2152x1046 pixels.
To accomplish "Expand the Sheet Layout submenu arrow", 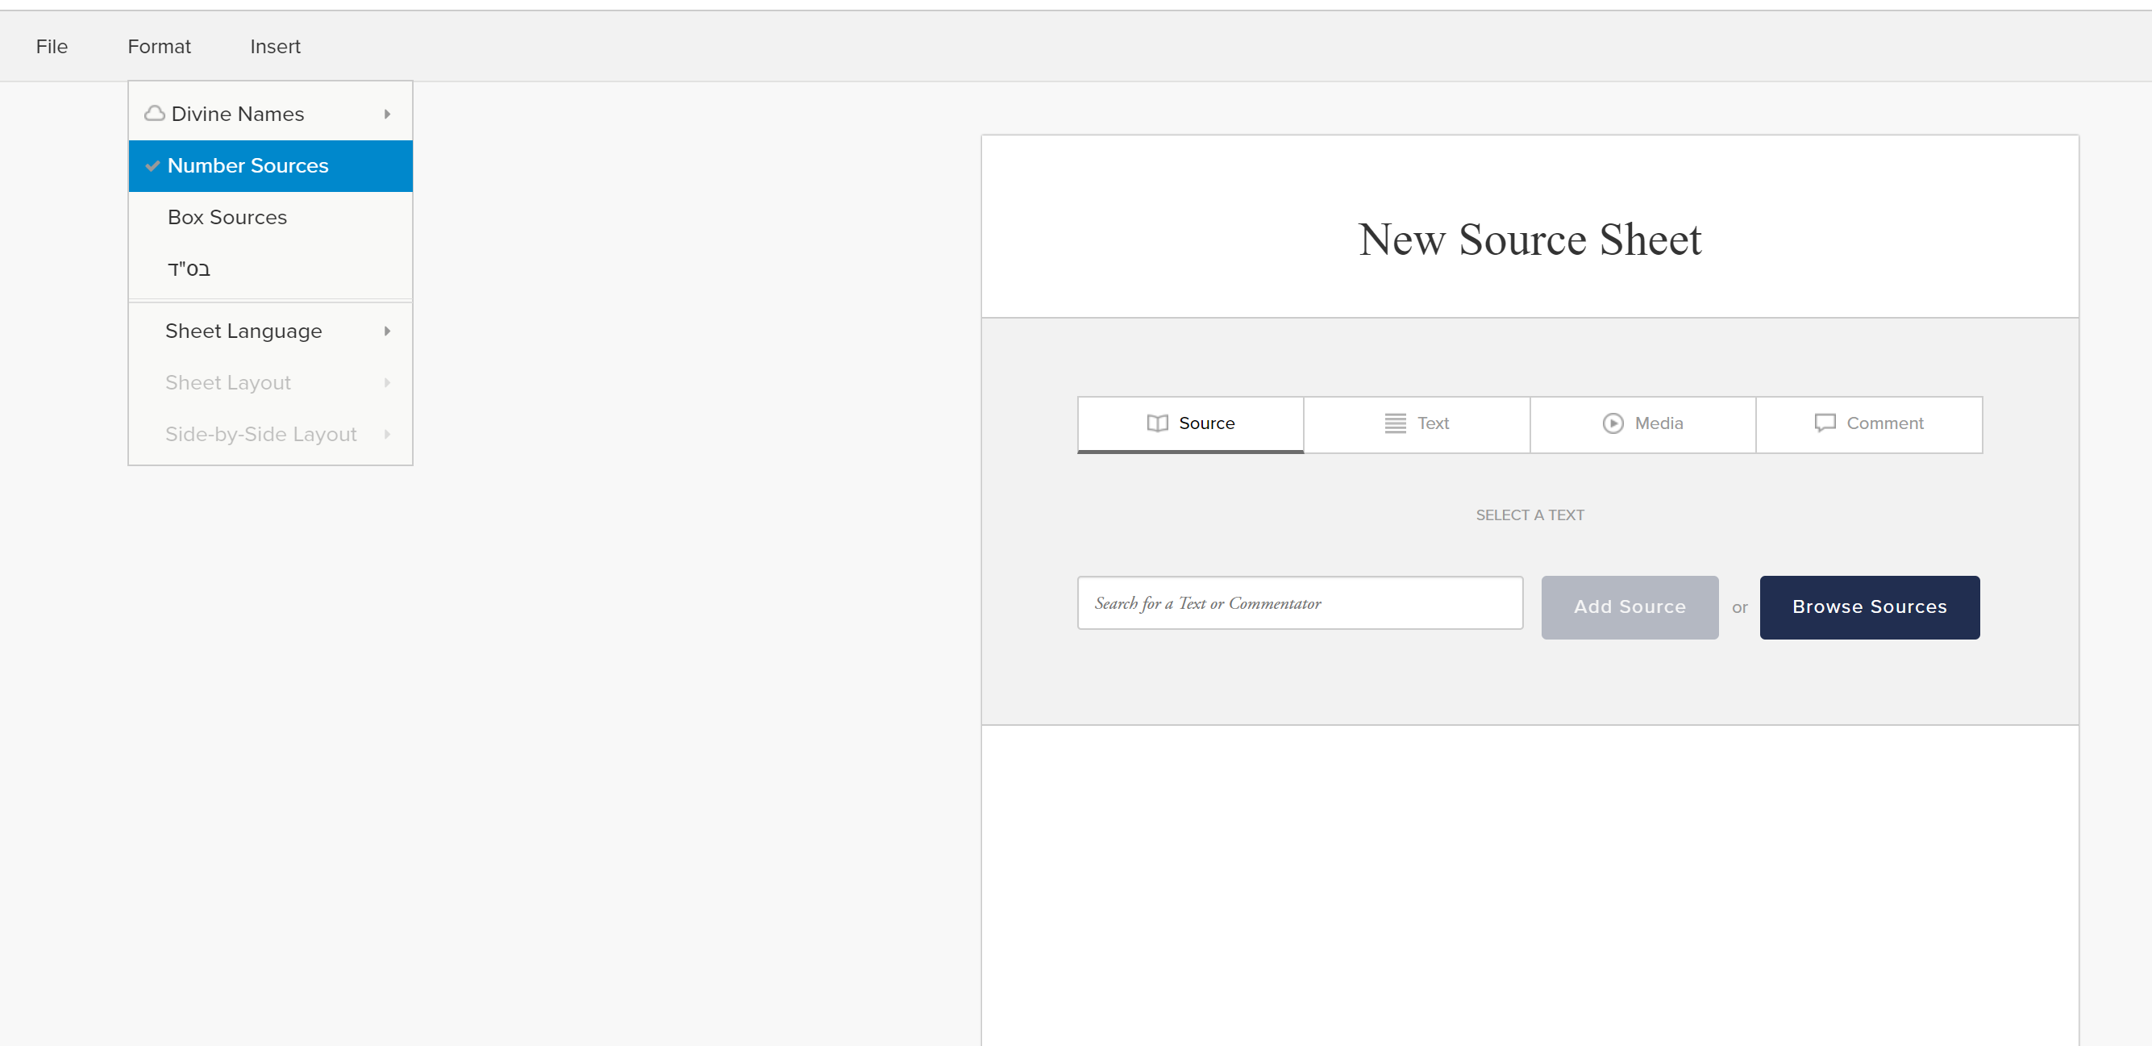I will coord(387,382).
